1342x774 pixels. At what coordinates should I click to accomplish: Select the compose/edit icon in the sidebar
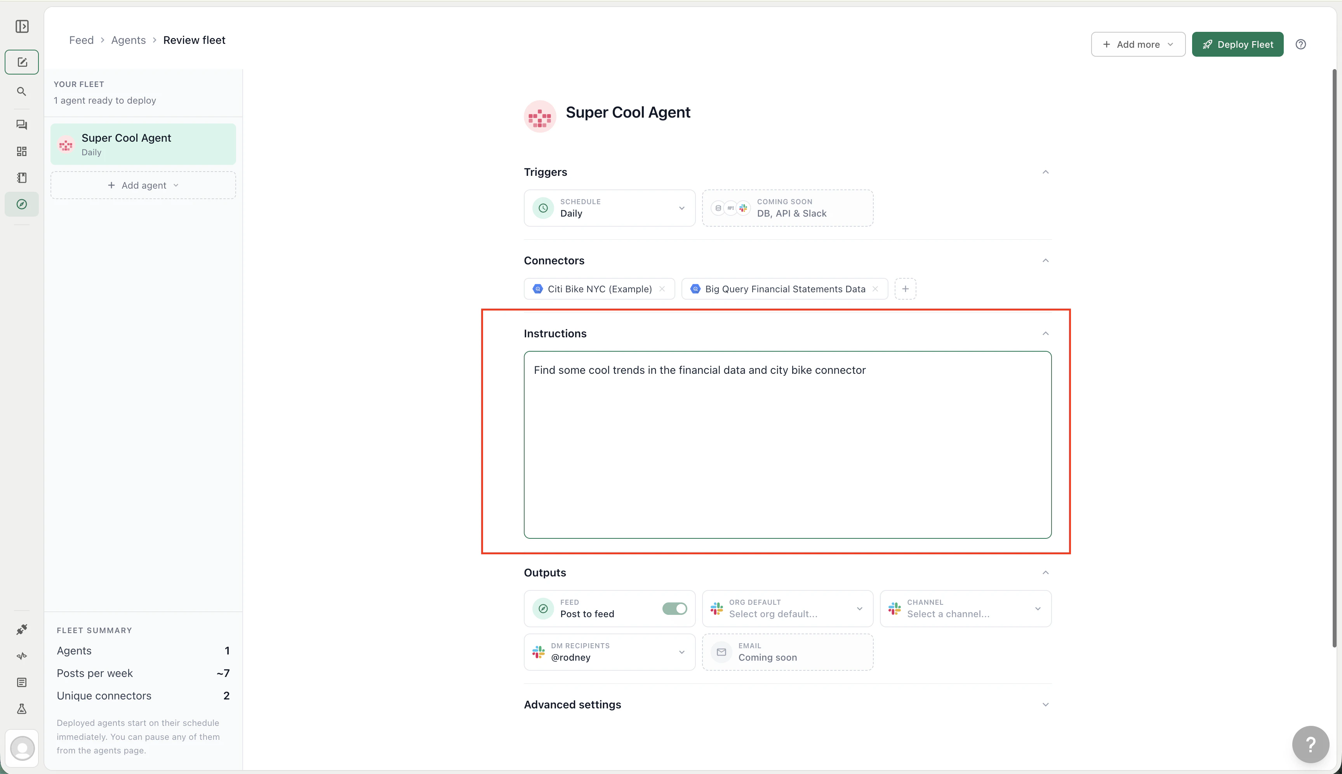(21, 62)
